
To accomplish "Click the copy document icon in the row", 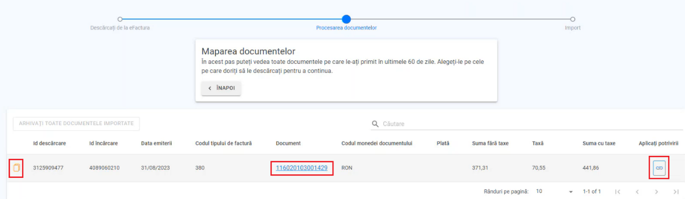I will pyautogui.click(x=17, y=168).
